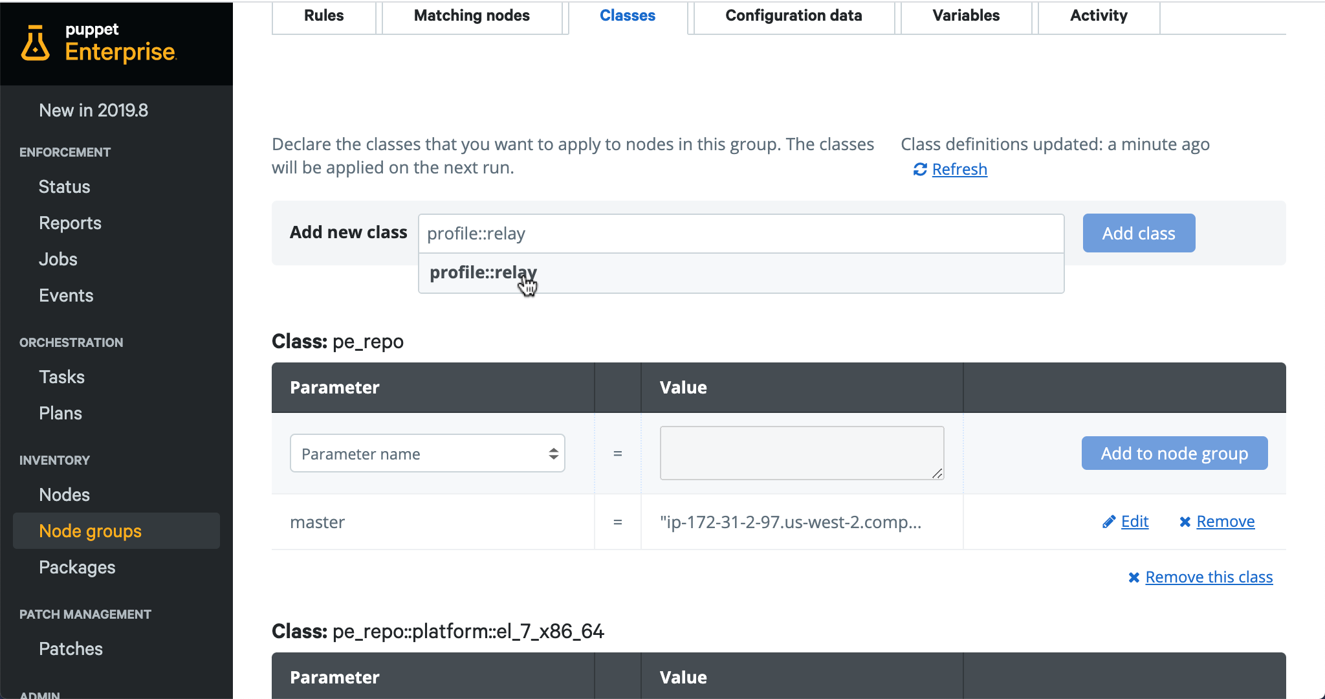Open Packages in the sidebar
Screen dimensions: 1325x699
78,568
